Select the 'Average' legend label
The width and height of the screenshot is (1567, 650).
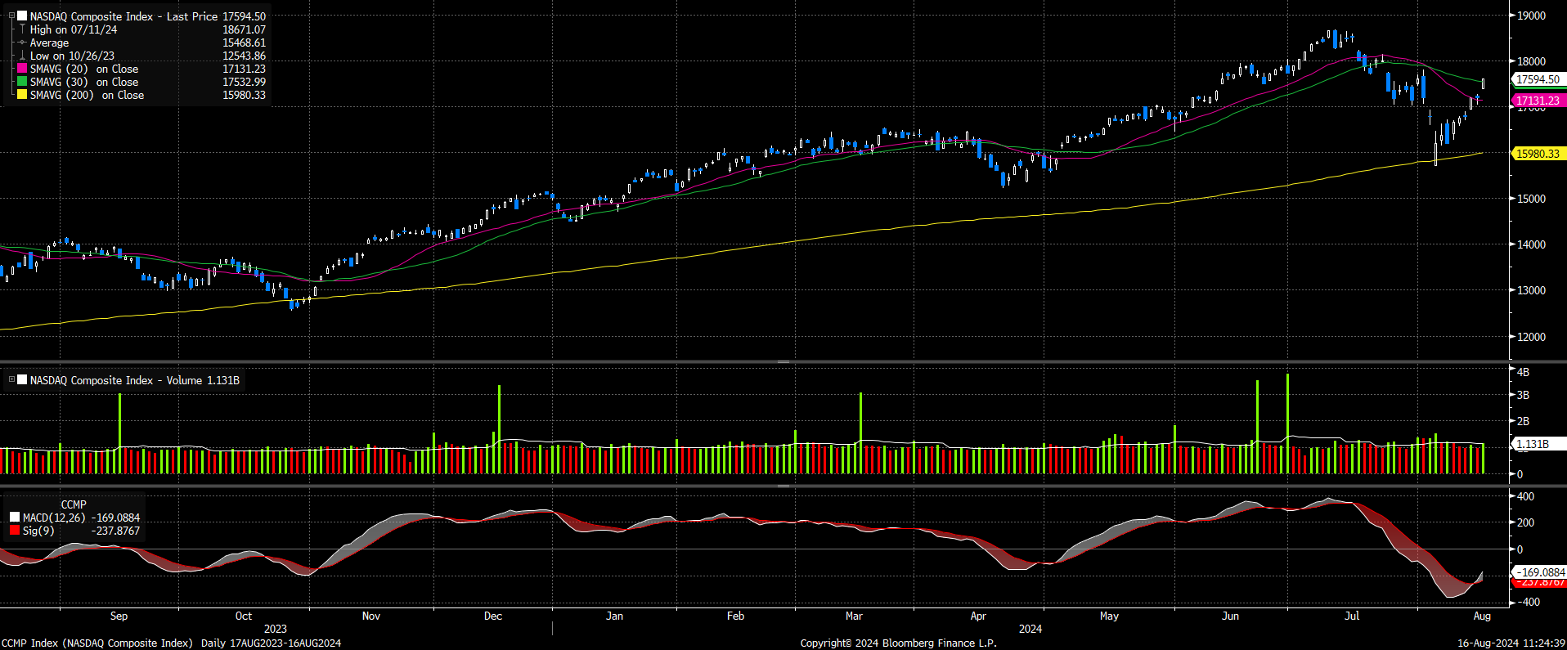click(x=49, y=43)
